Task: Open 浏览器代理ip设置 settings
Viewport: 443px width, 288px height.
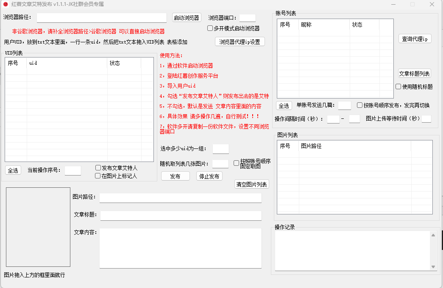Action: pyautogui.click(x=240, y=42)
